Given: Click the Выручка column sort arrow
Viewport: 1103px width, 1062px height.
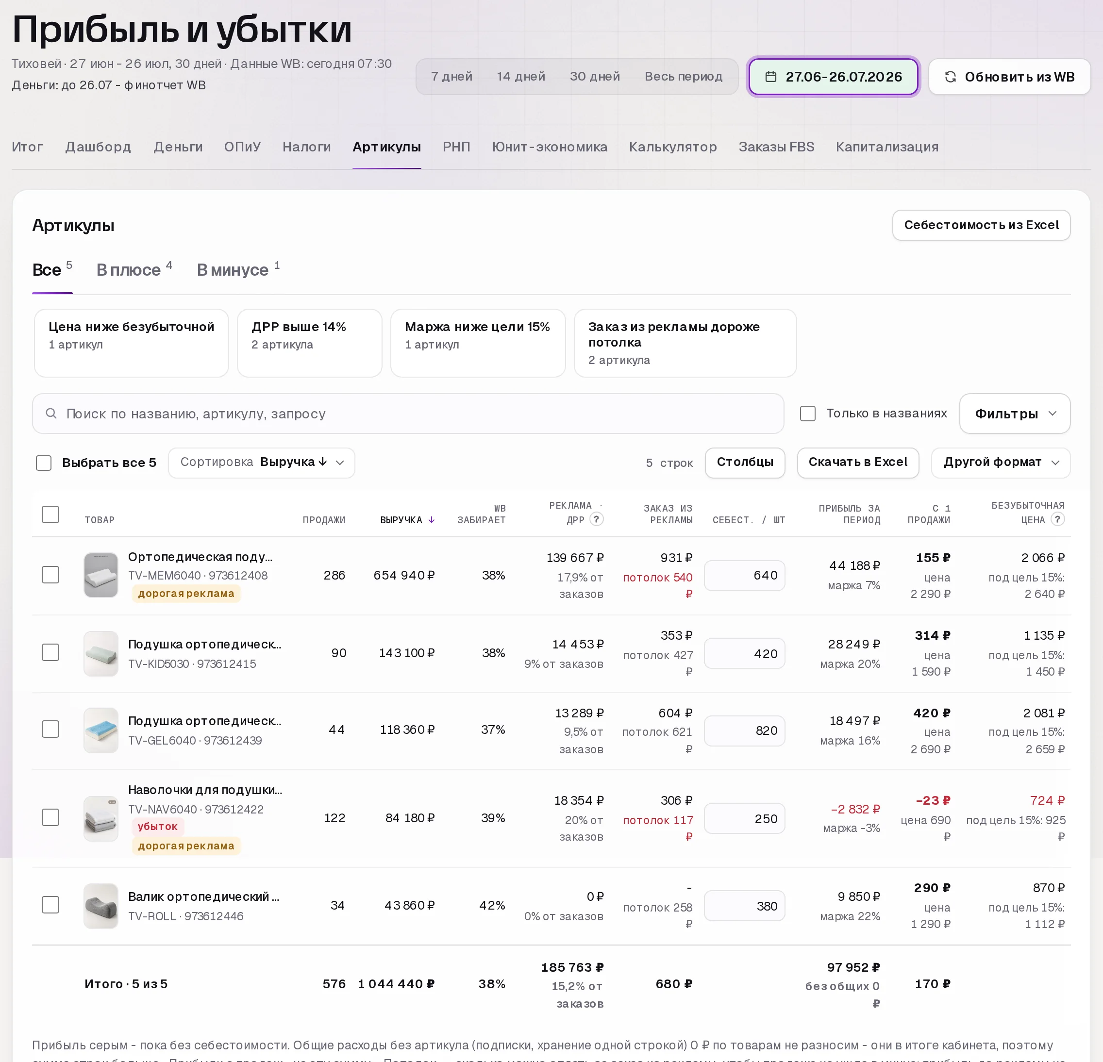Looking at the screenshot, I should click(432, 520).
